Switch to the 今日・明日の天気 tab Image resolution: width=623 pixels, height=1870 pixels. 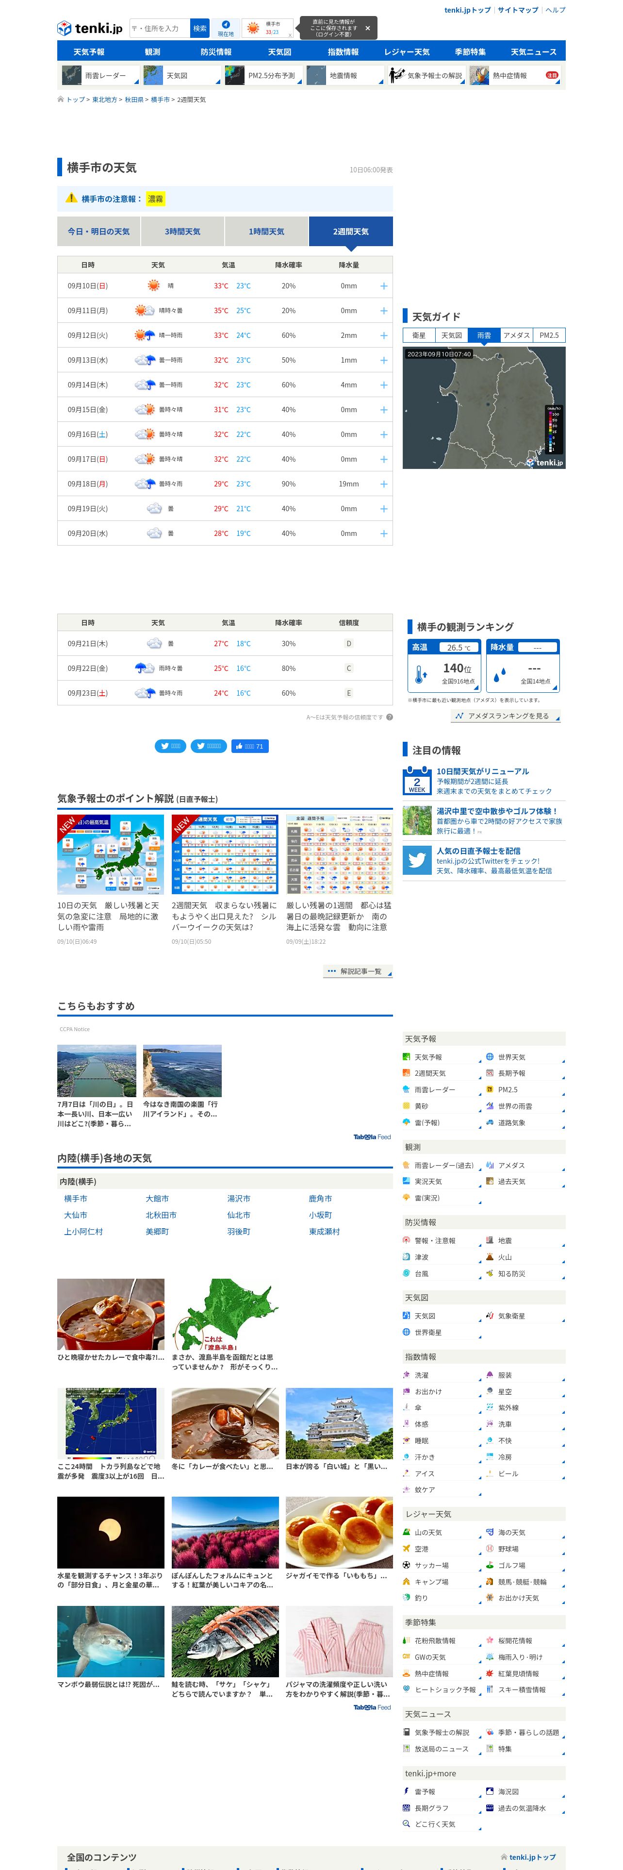[98, 232]
